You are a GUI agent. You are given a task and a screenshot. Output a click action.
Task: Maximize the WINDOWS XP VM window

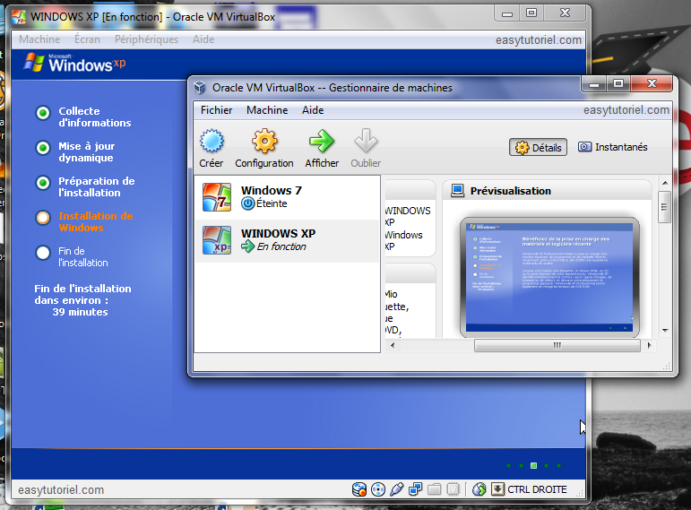[x=531, y=13]
